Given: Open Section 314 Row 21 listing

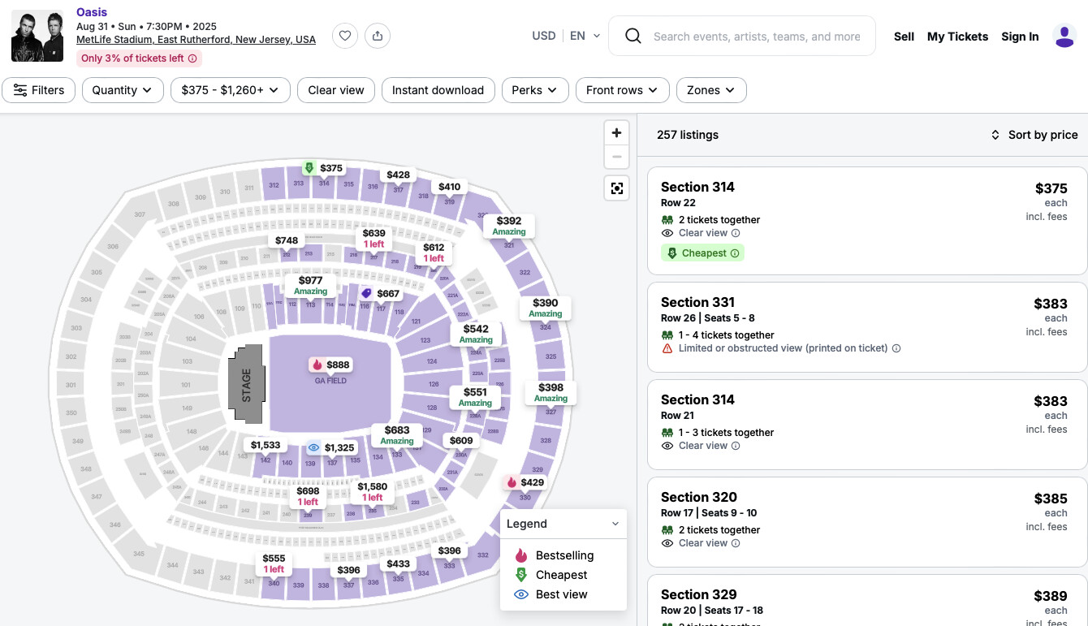Looking at the screenshot, I should (867, 425).
